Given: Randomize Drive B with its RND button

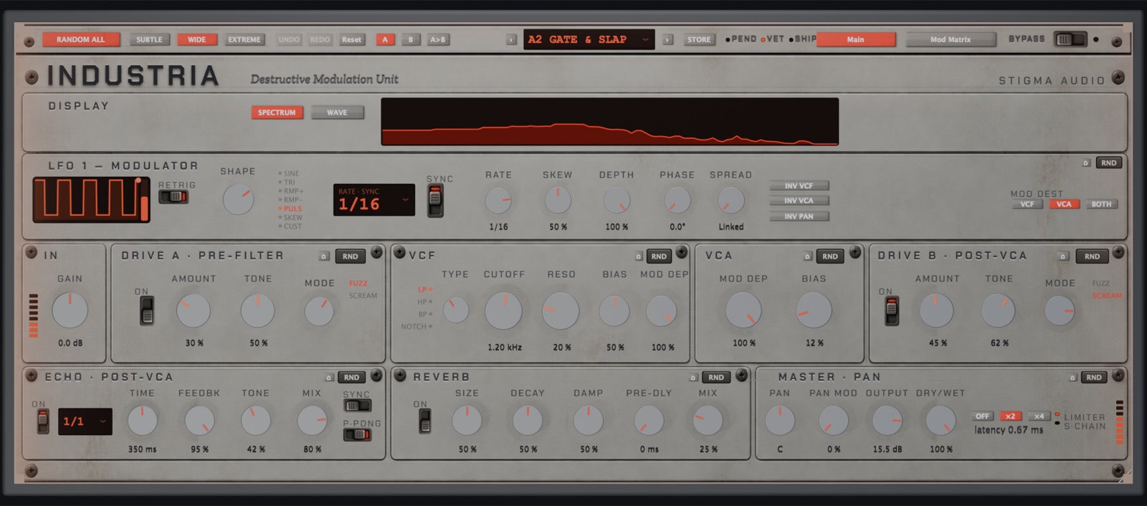Looking at the screenshot, I should click(1092, 257).
